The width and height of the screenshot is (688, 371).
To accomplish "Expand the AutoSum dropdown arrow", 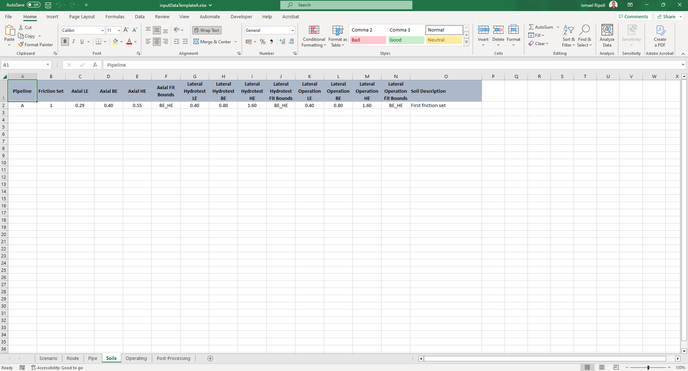I will 558,27.
